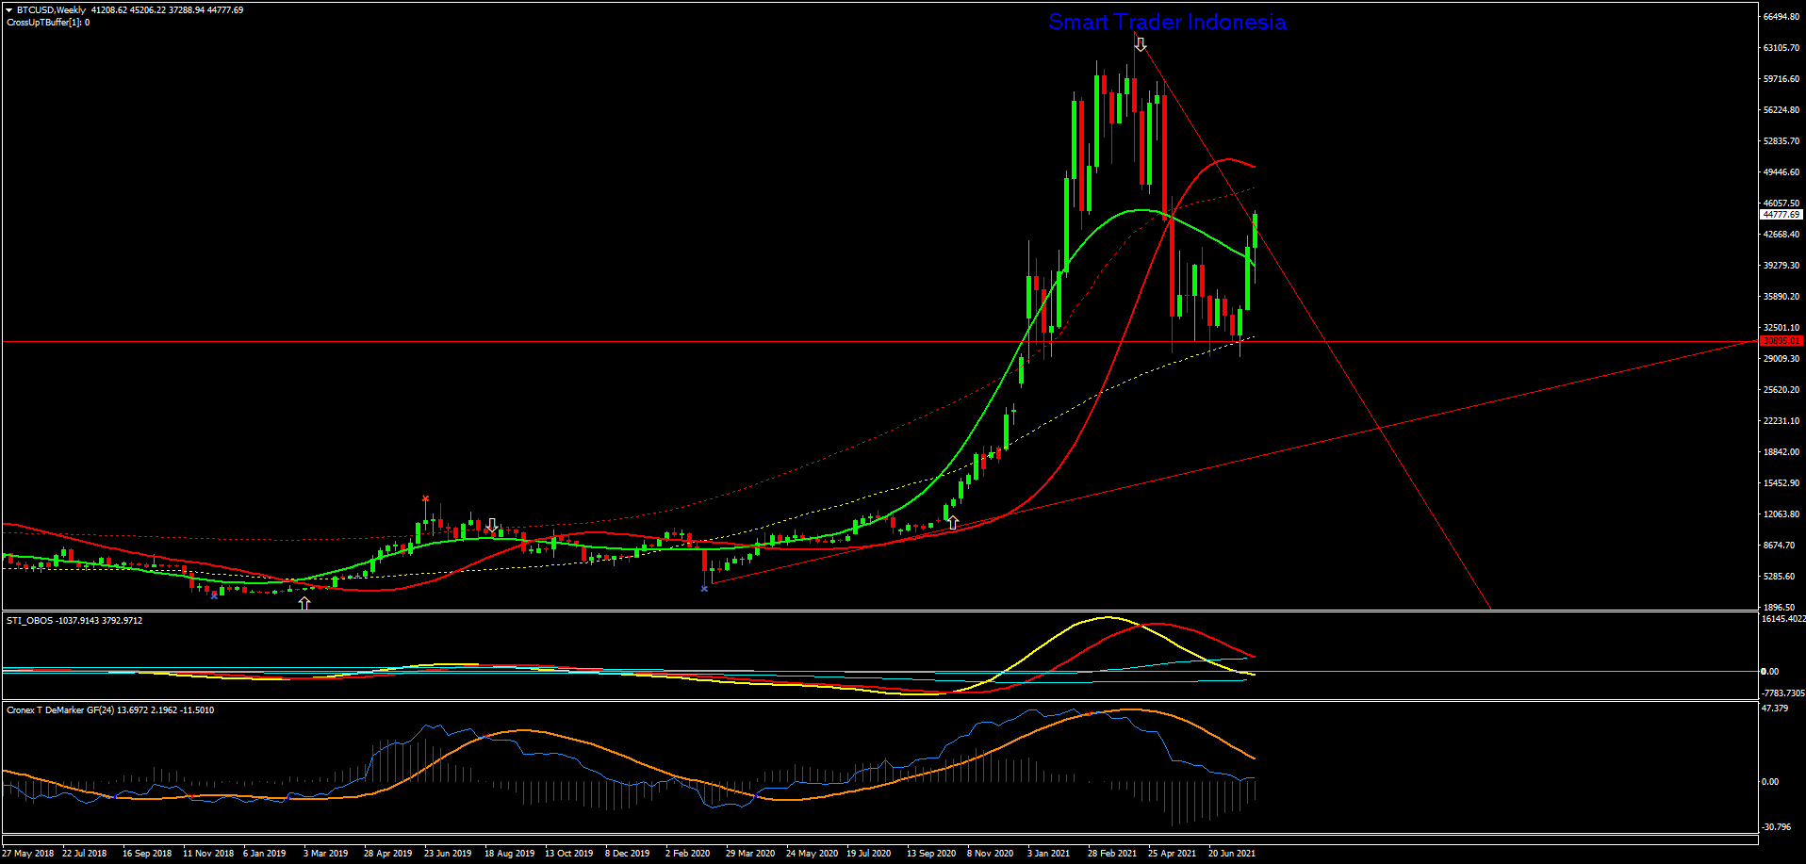Click the 42668.40 price scale value

1781,235
